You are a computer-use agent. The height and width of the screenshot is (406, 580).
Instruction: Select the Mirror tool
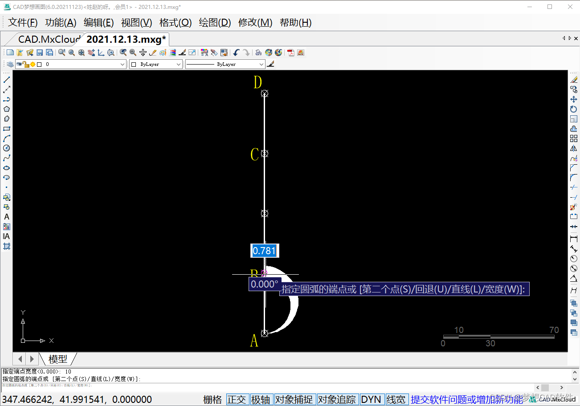574,148
